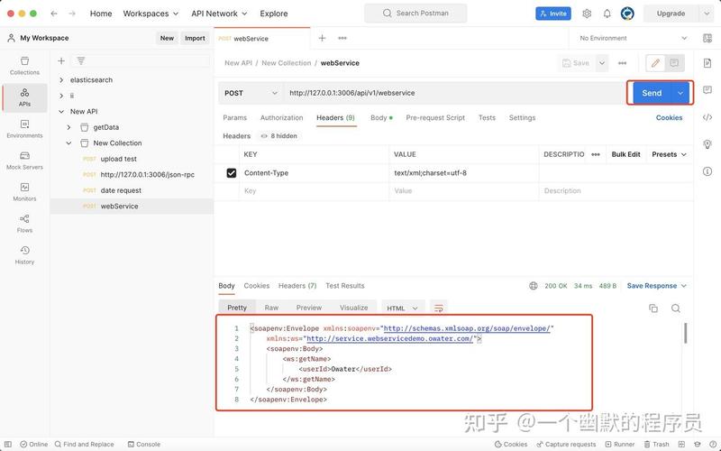Select the upload test request
This screenshot has height=451, width=721.
[x=119, y=159]
